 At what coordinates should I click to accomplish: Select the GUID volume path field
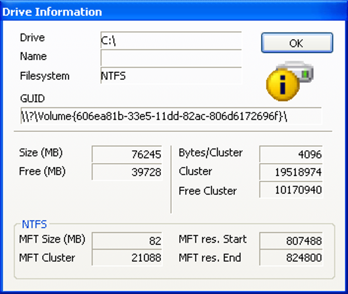tap(171, 116)
